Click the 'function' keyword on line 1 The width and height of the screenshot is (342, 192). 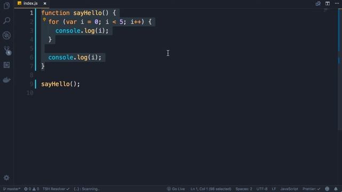click(x=56, y=13)
